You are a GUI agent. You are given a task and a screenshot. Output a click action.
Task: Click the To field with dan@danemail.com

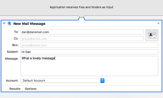tap(82, 32)
